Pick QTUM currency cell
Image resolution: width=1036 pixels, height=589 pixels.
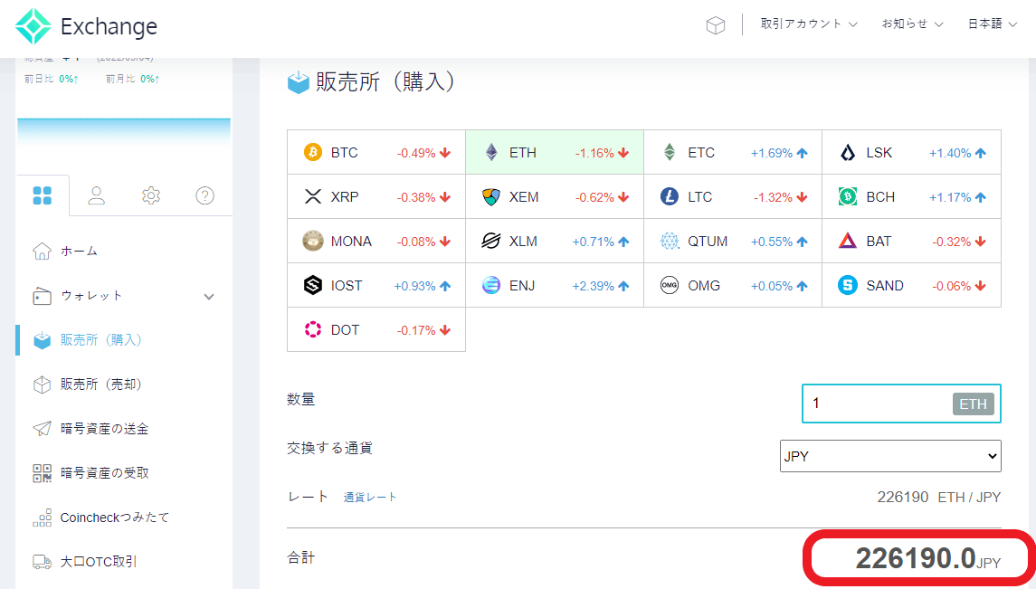coord(734,241)
